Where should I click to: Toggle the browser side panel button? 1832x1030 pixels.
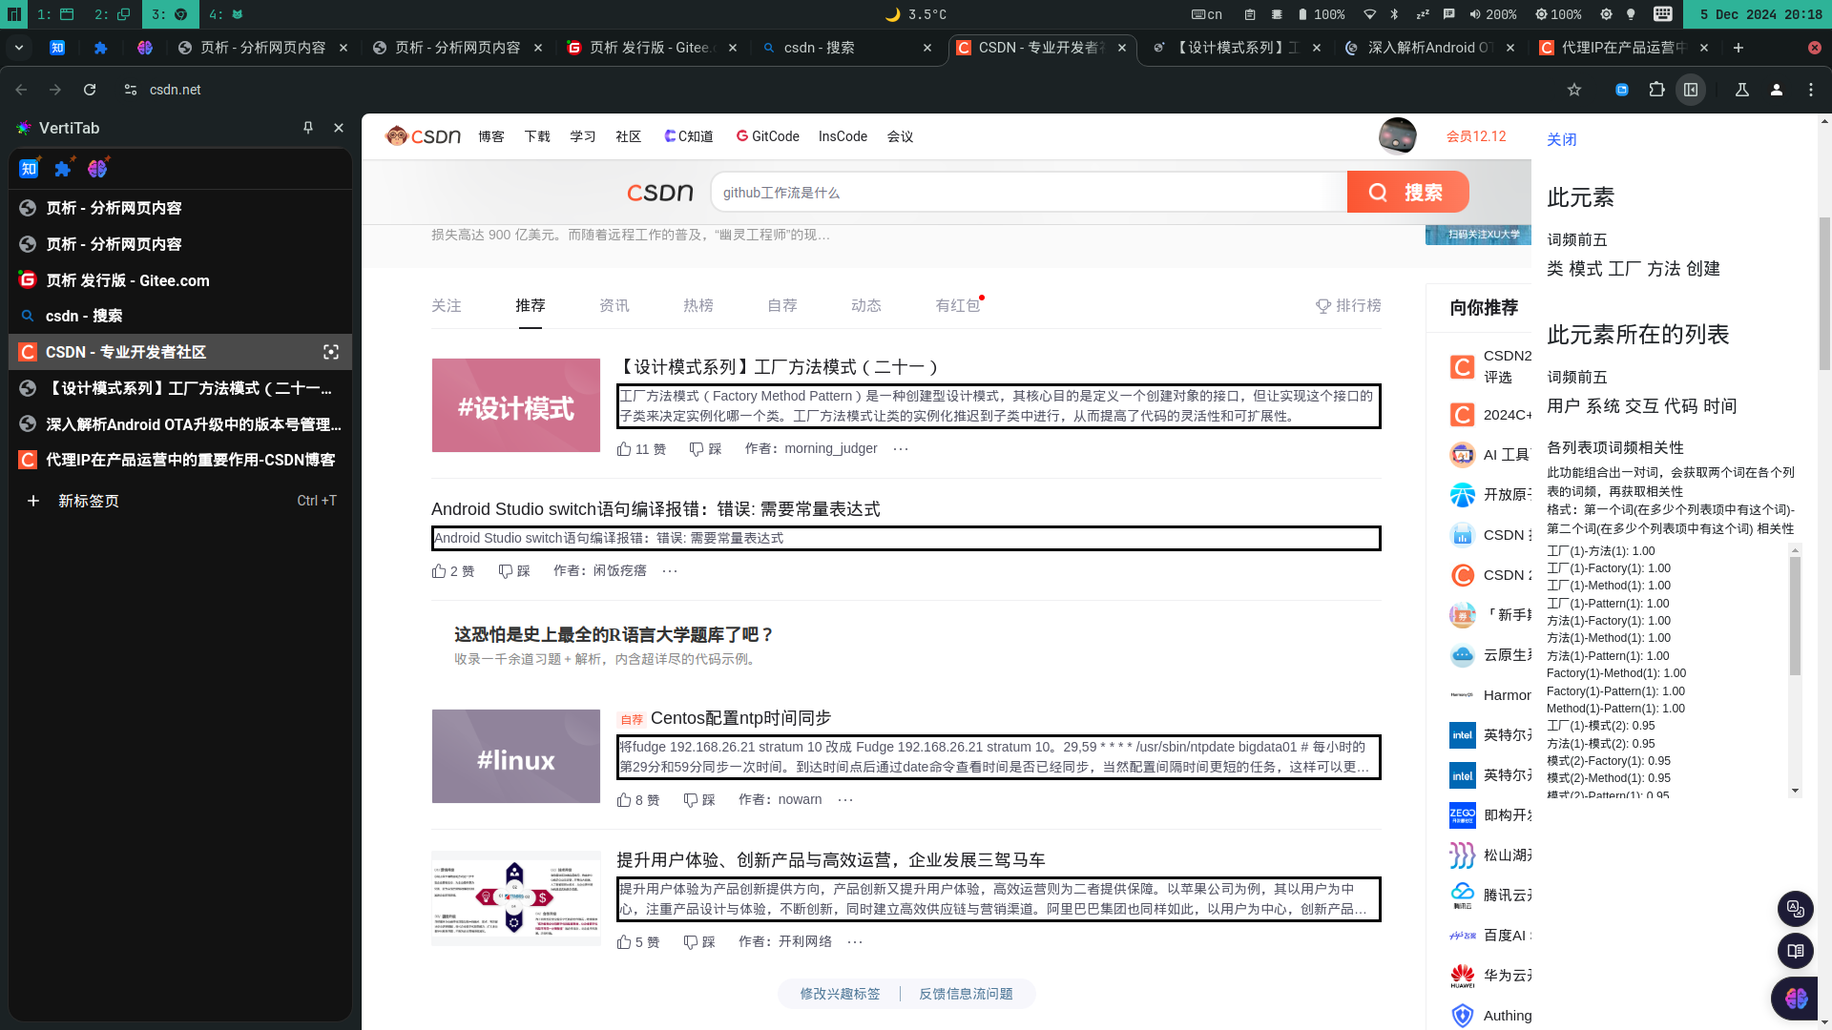tap(1691, 90)
